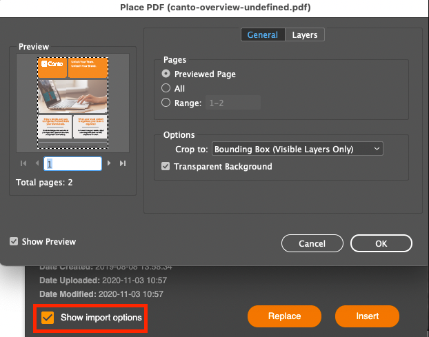Select the Previewed Page radio option

pos(166,74)
